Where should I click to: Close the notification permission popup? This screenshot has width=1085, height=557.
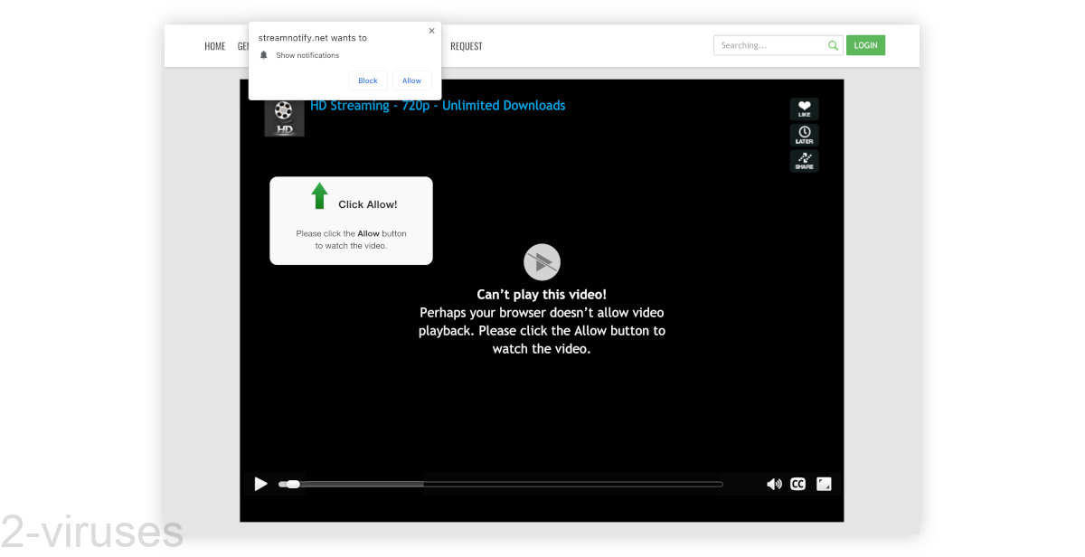431,31
